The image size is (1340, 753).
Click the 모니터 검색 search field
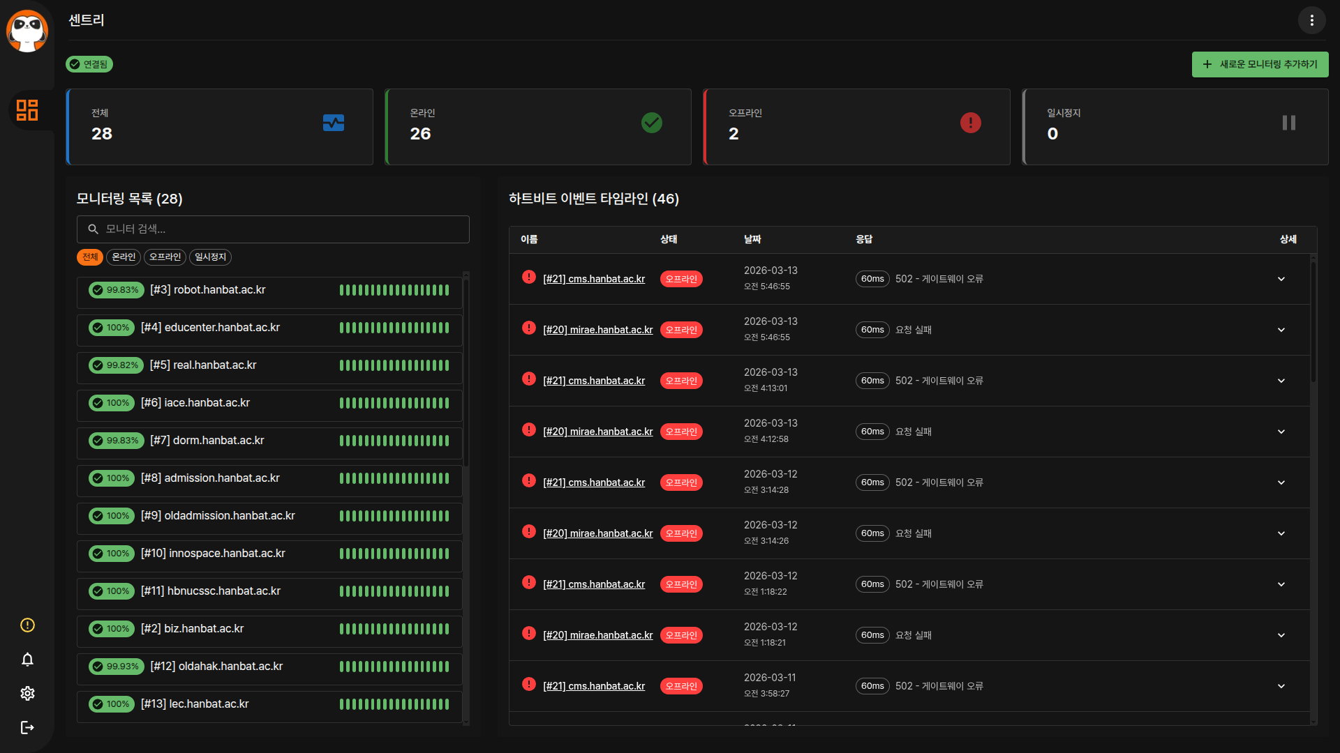(273, 229)
